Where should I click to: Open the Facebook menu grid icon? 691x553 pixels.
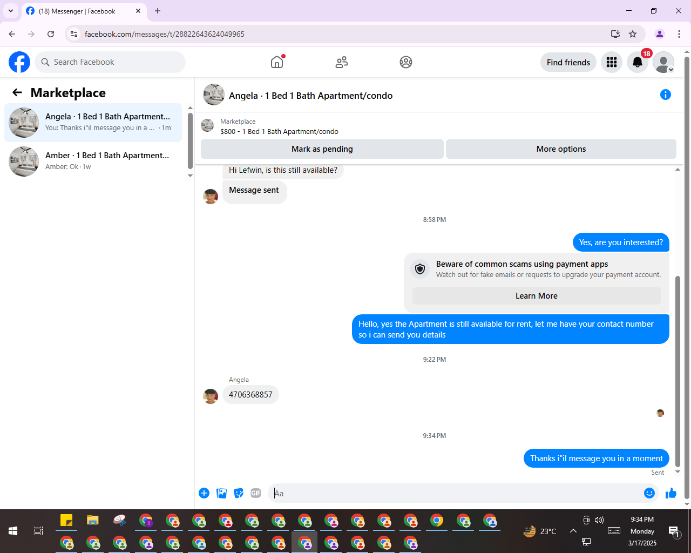[x=612, y=62]
